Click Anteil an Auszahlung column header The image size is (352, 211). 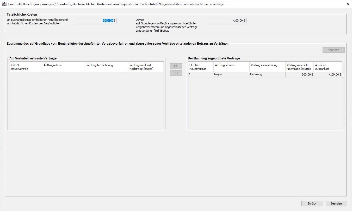tap(328, 67)
